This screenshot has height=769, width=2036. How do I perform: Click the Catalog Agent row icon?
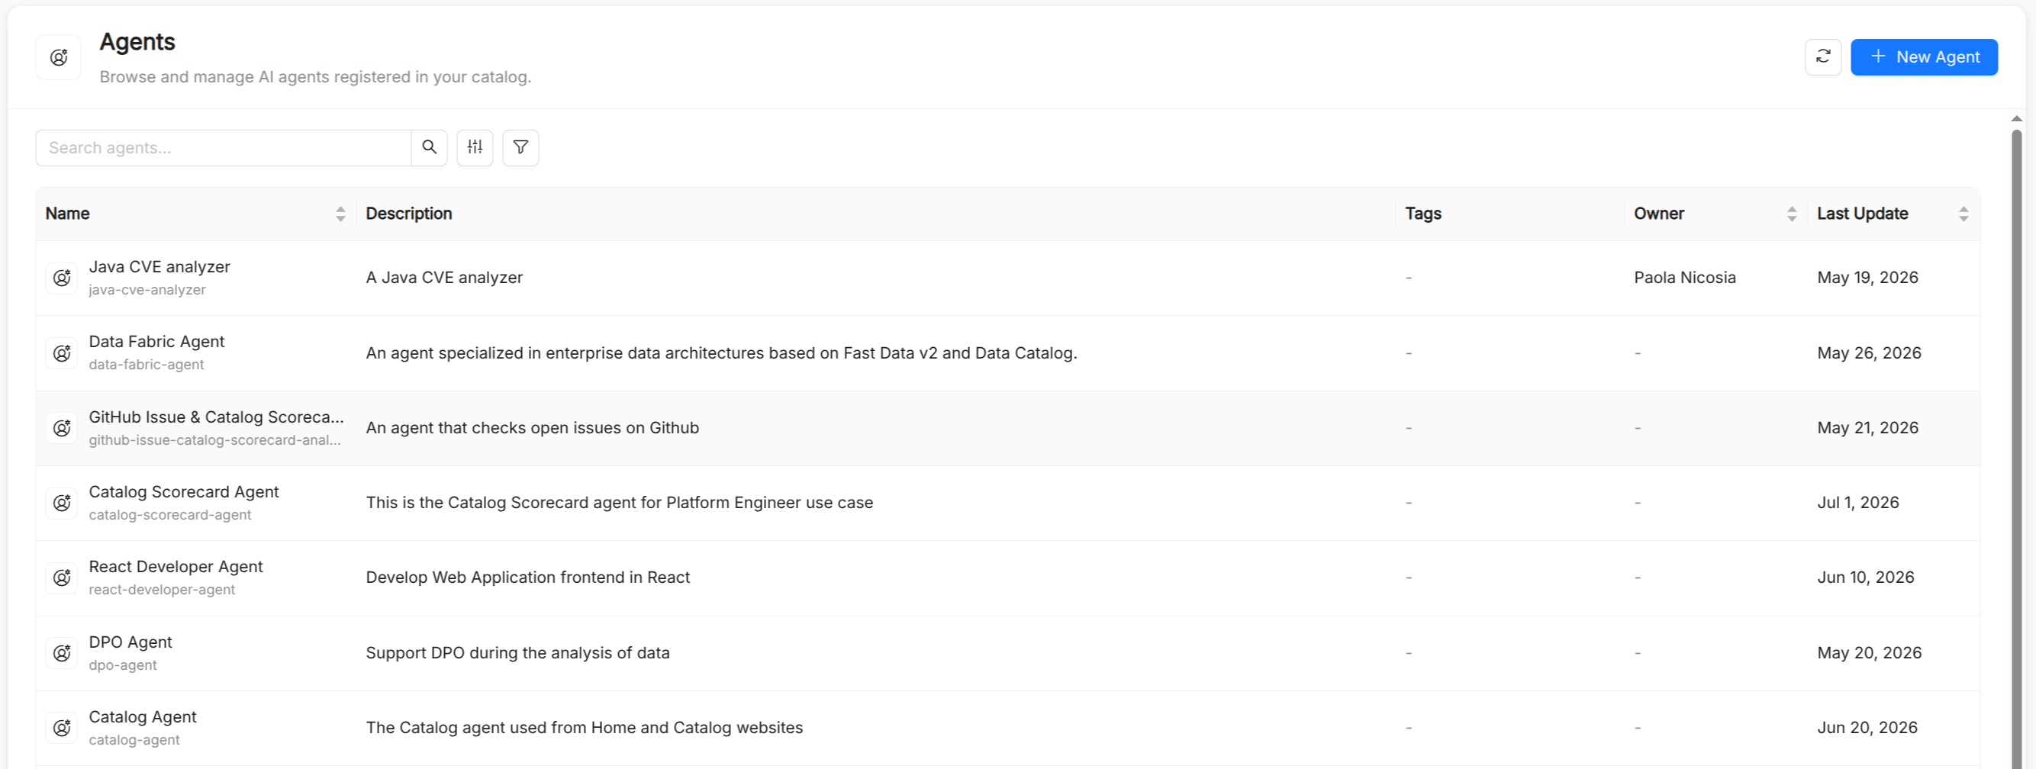click(62, 728)
